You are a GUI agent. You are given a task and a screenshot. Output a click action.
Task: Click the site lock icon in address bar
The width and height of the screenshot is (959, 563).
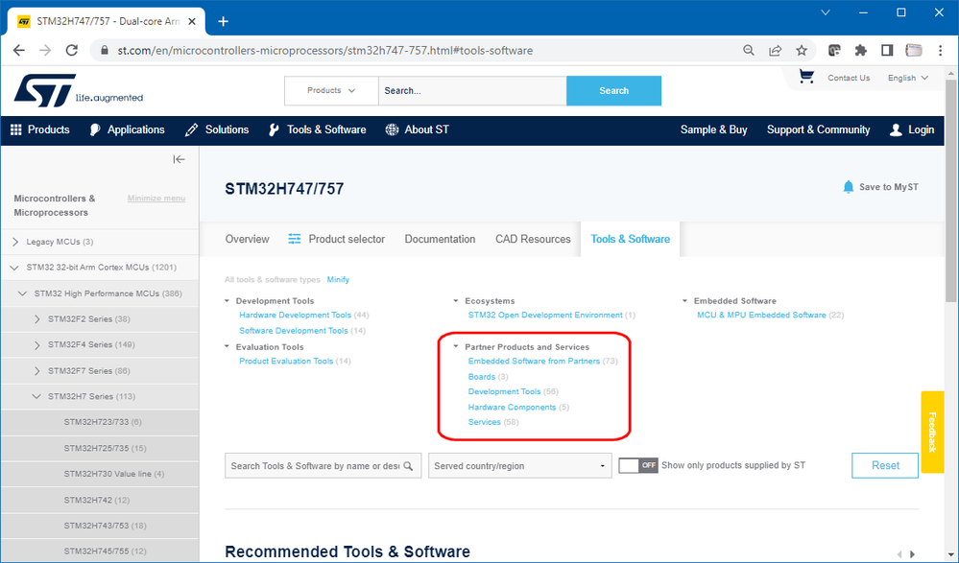coord(104,51)
